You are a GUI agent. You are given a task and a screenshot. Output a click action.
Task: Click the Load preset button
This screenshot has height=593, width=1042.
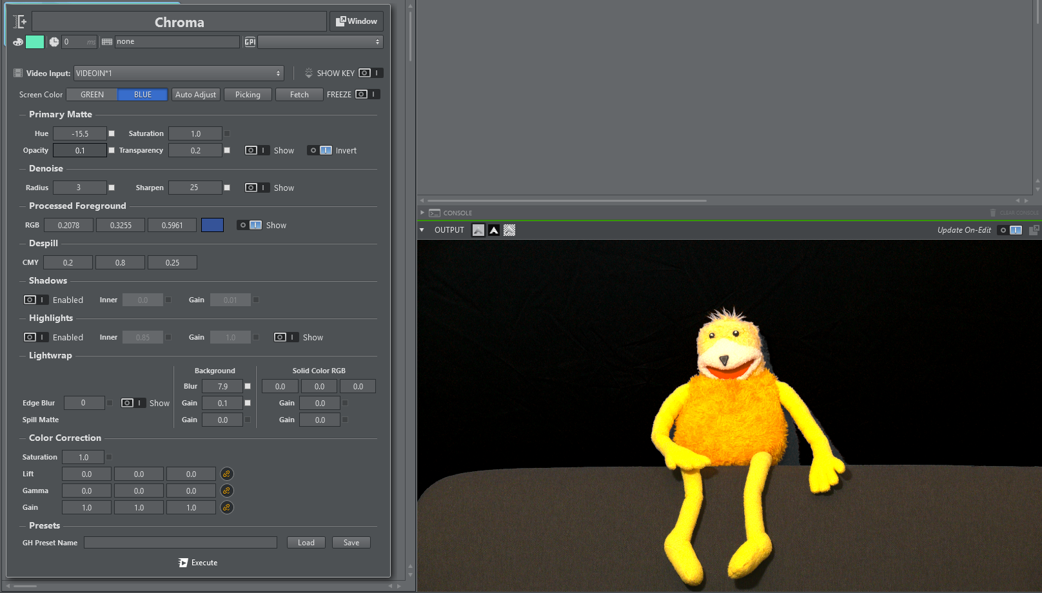click(306, 543)
